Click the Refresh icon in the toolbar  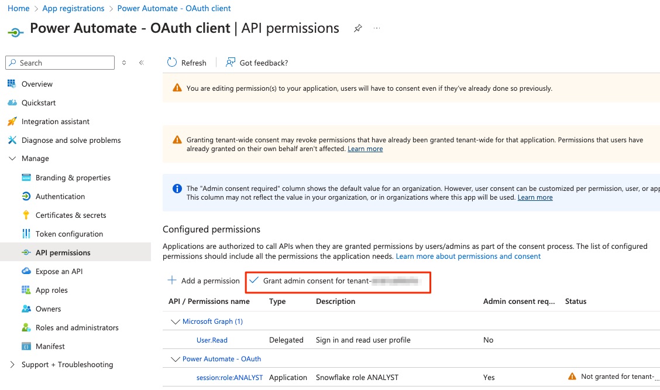coord(172,62)
